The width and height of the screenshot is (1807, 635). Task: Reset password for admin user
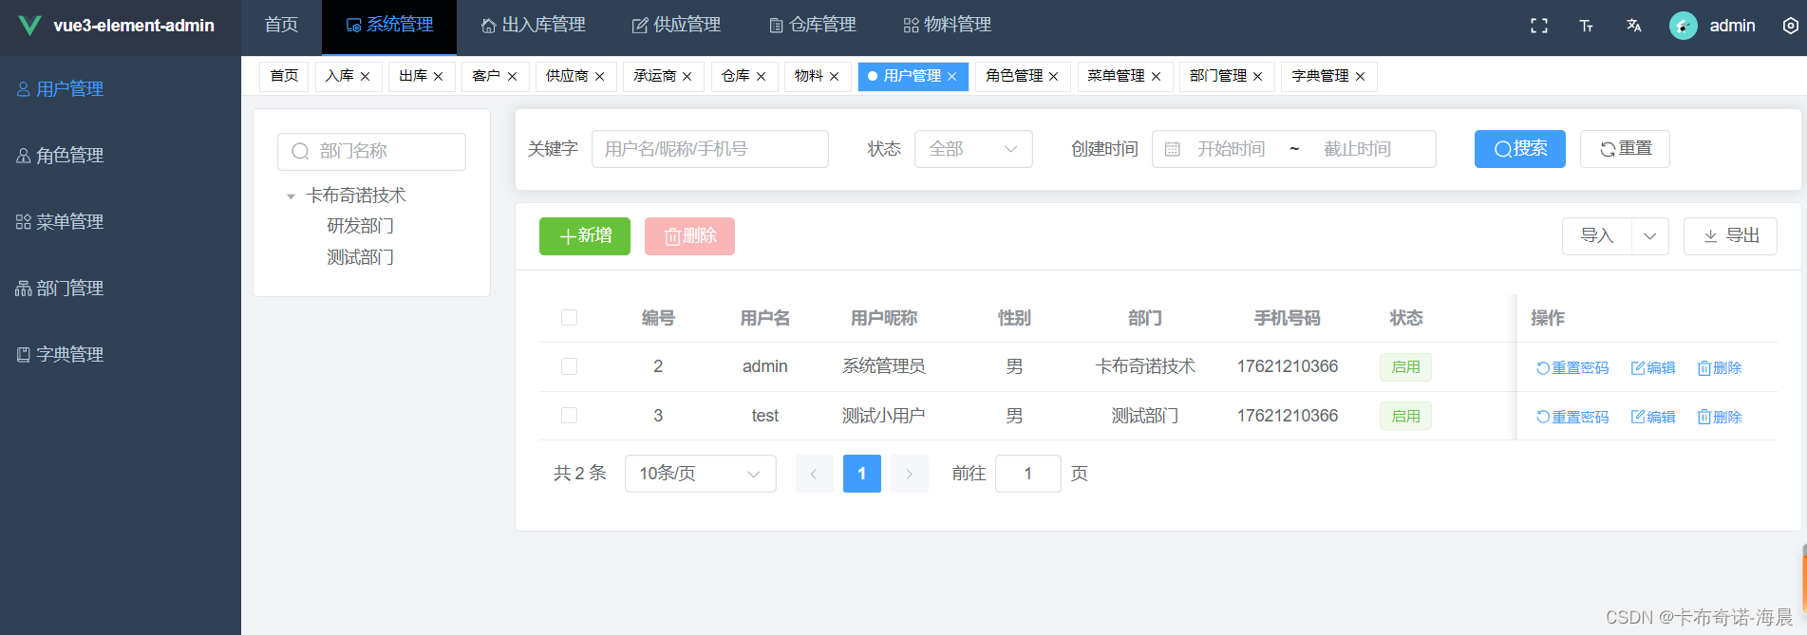(1572, 368)
